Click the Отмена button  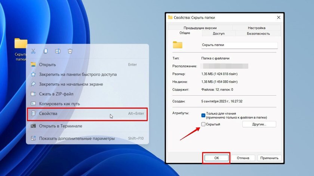pyautogui.click(x=243, y=158)
